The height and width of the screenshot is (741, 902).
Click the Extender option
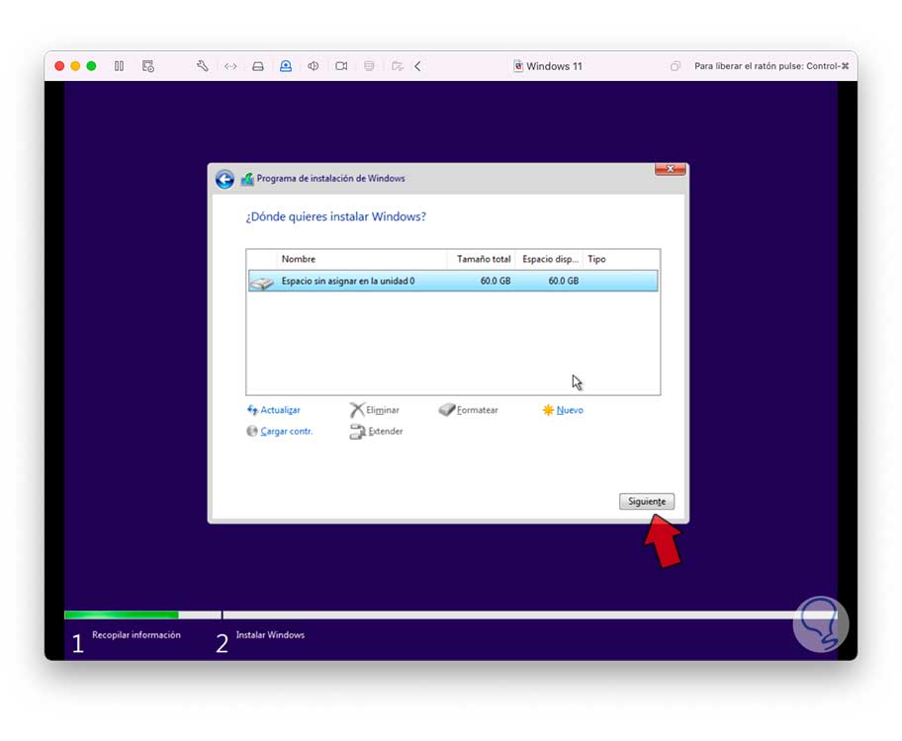click(376, 431)
